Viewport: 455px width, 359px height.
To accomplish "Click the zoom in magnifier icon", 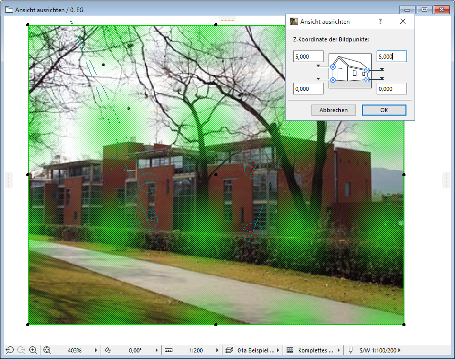I will (33, 350).
